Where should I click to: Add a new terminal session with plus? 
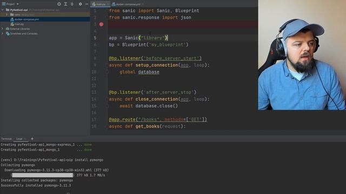32,139
